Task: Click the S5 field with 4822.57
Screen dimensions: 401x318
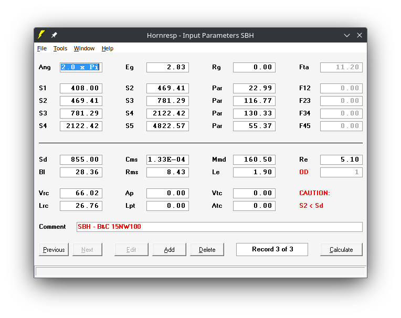Action: [167, 126]
